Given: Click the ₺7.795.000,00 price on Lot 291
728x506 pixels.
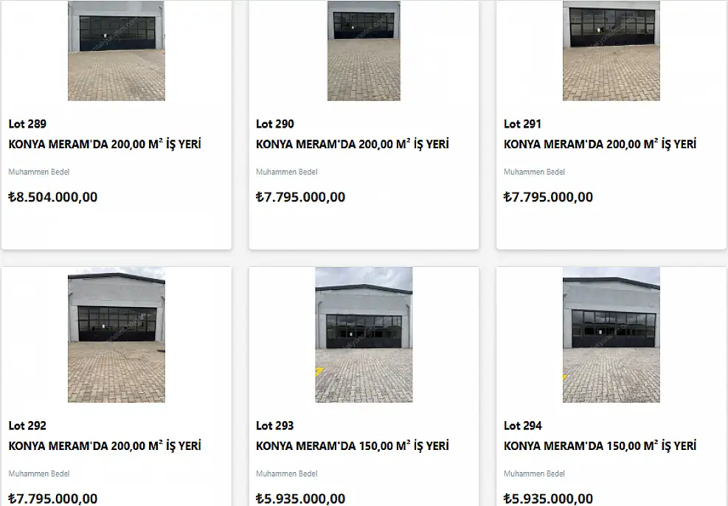Looking at the screenshot, I should (548, 197).
